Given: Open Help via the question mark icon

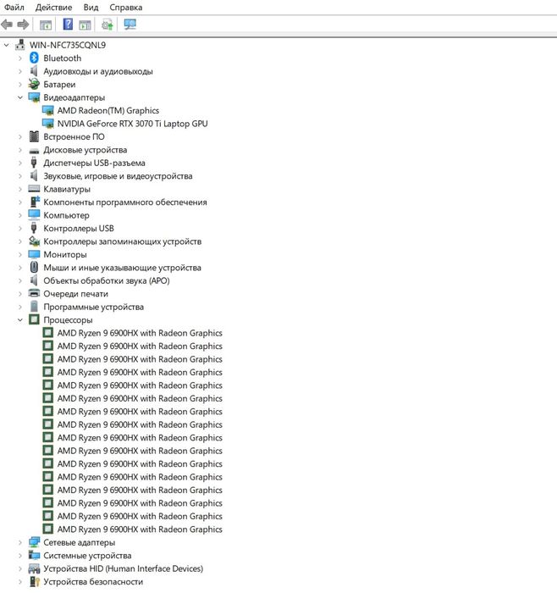Looking at the screenshot, I should click(68, 25).
